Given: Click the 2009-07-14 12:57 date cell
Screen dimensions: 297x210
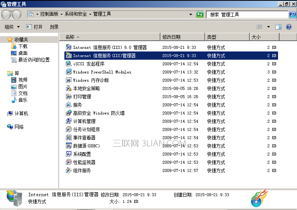Looking at the screenshot, I should click(x=180, y=170).
